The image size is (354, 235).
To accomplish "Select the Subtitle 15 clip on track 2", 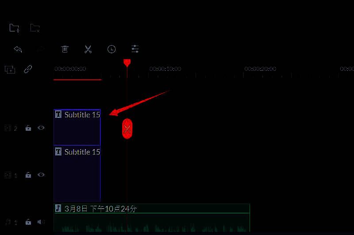I will tap(77, 131).
